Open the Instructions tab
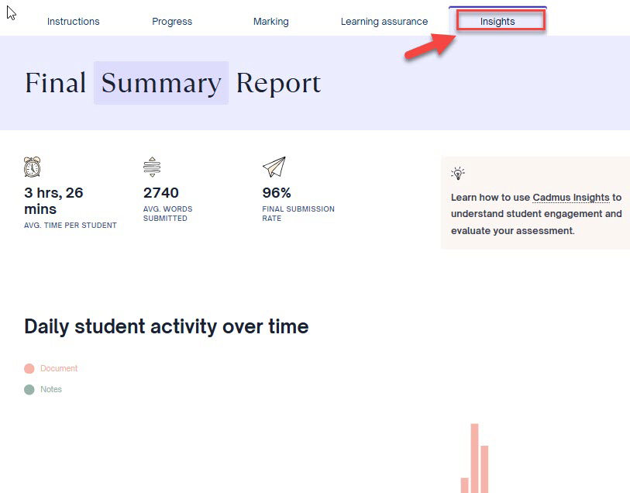 click(73, 21)
